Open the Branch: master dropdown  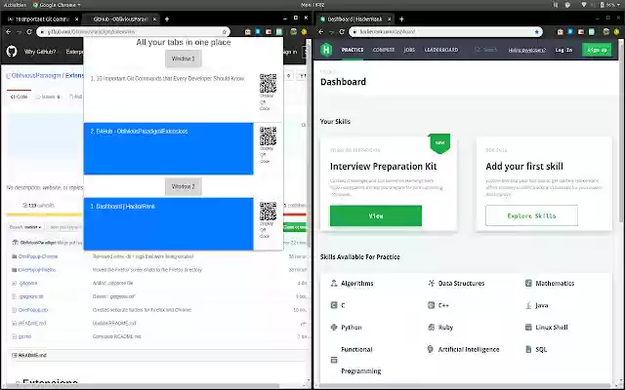tap(25, 227)
